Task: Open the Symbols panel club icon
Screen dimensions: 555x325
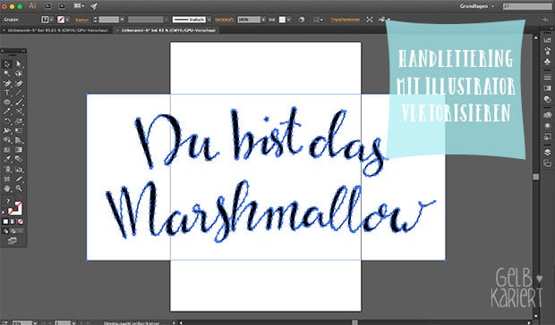Action: [x=547, y=62]
